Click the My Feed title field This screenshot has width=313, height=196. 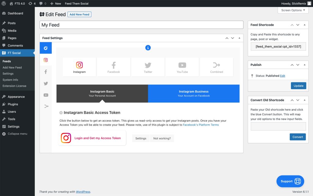(x=141, y=25)
